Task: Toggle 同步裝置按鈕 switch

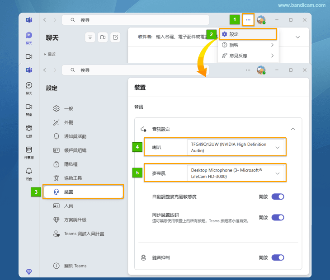Action: pos(278,217)
